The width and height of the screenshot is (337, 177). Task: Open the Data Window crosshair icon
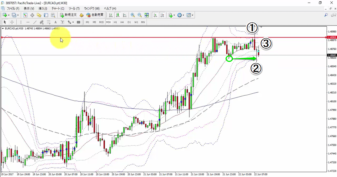[x=32, y=15]
